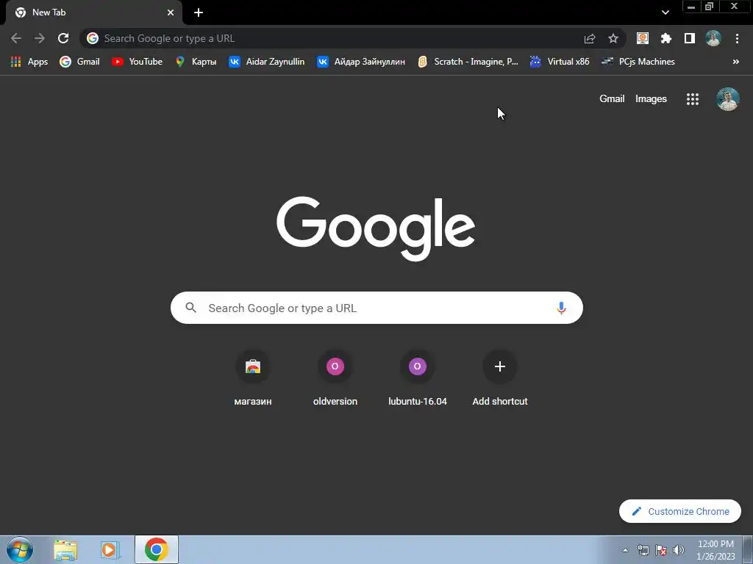The width and height of the screenshot is (753, 564).
Task: Start voice search with the microphone icon
Action: (561, 308)
